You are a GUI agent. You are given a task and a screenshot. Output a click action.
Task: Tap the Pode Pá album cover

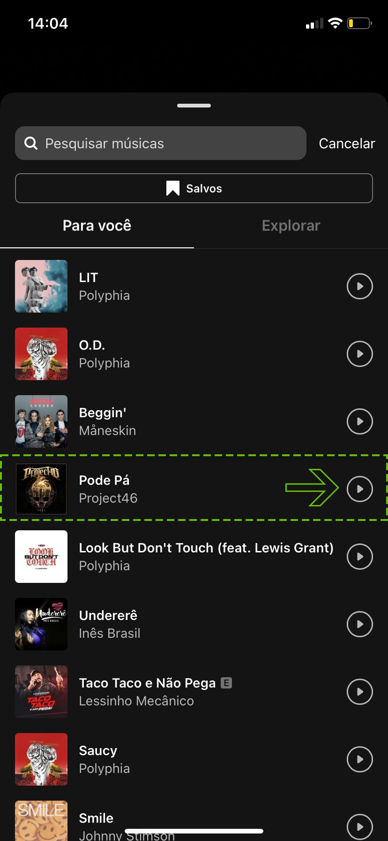[41, 489]
